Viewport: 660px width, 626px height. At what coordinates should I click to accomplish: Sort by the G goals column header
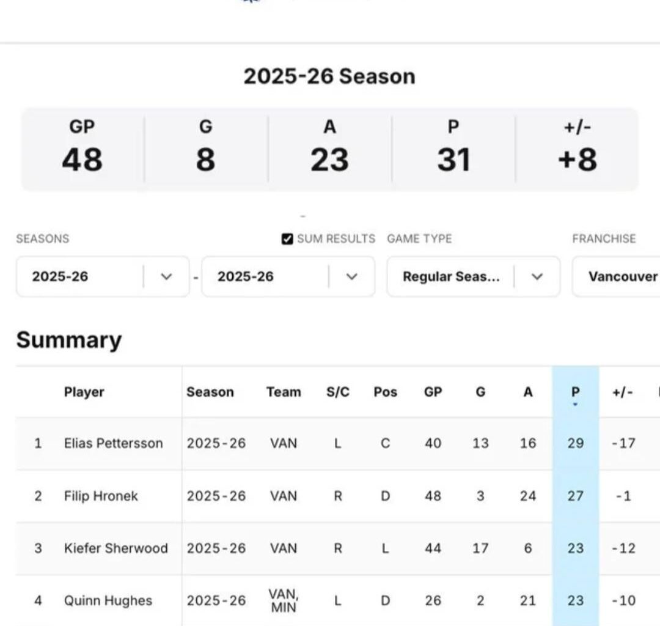(x=480, y=392)
